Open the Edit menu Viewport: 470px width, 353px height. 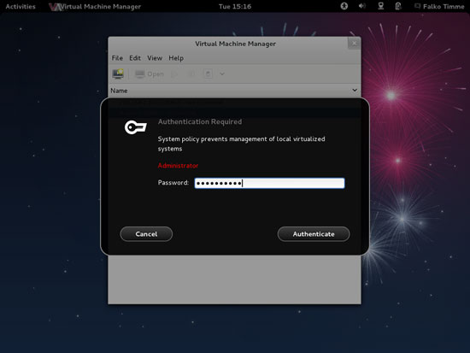coord(135,58)
